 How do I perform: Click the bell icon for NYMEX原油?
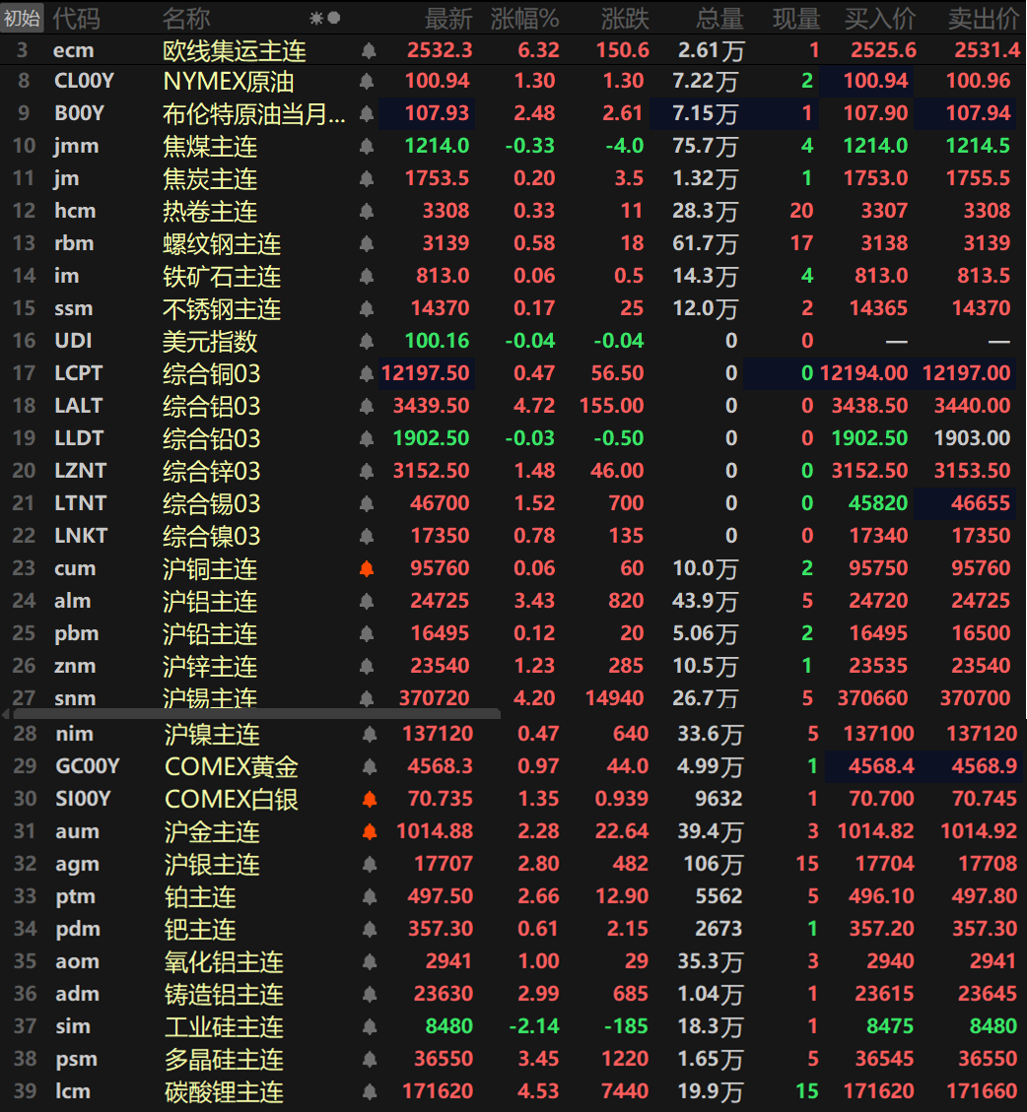click(x=368, y=82)
